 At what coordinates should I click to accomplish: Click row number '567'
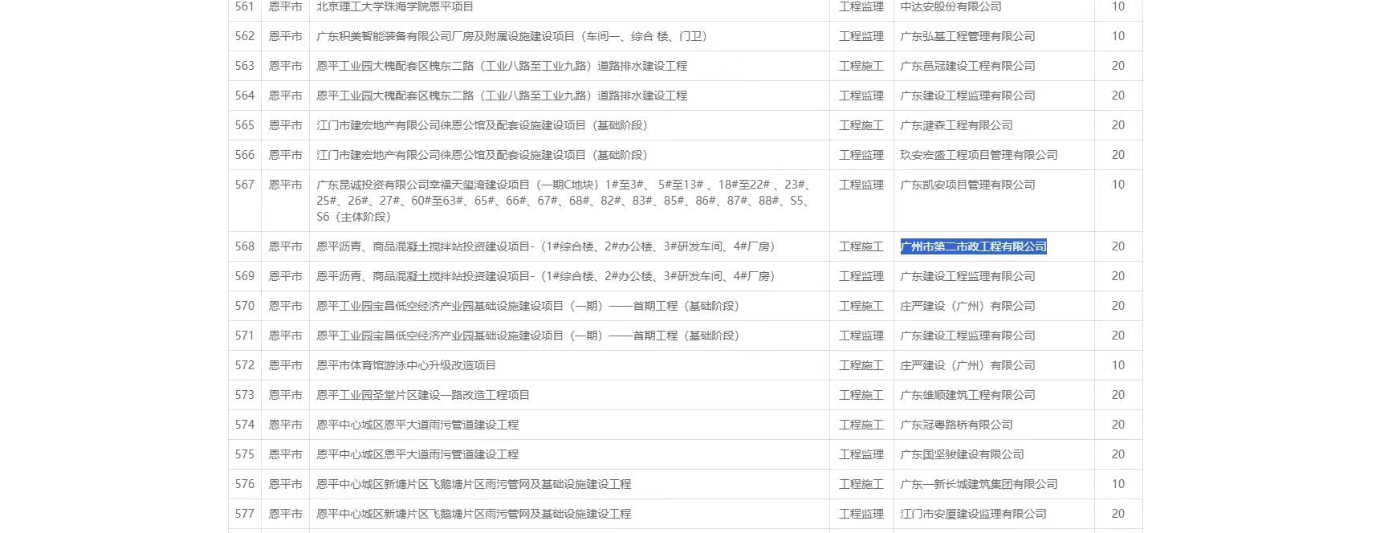[x=245, y=185]
